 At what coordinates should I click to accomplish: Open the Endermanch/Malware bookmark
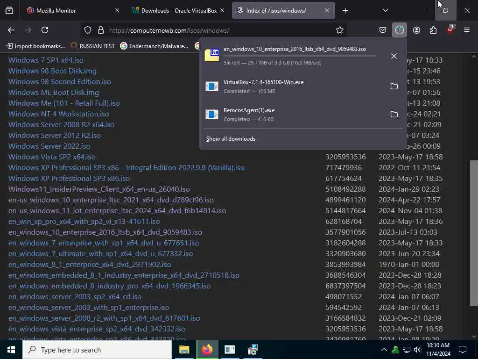click(x=154, y=46)
